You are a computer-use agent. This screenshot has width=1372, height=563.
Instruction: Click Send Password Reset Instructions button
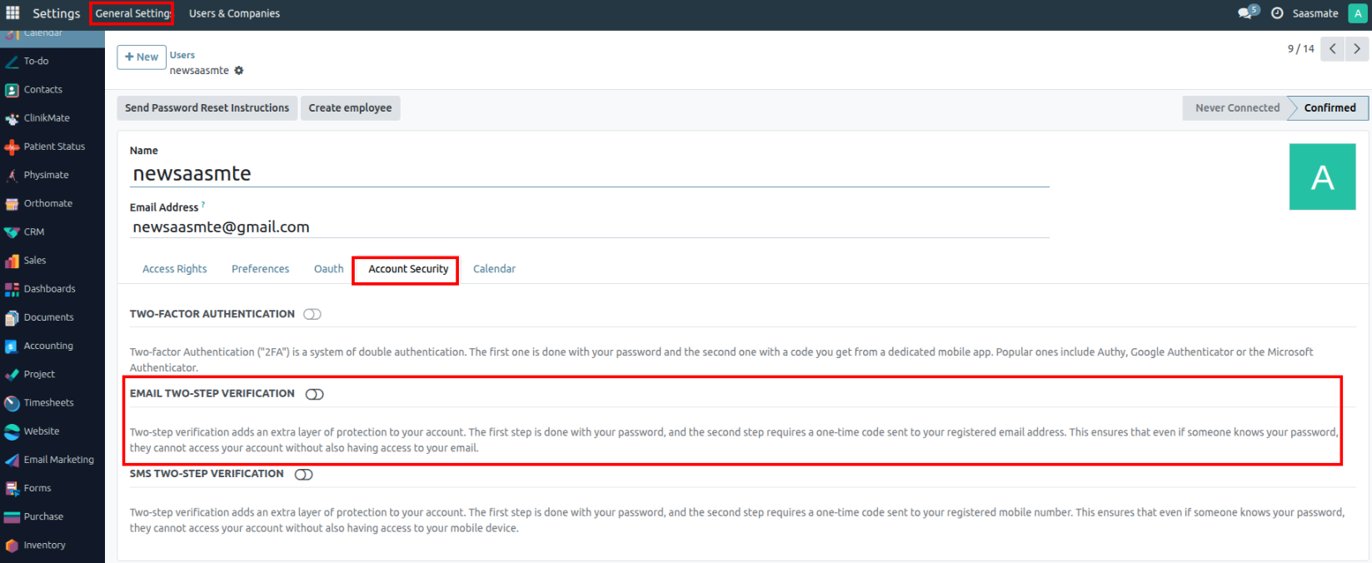click(x=207, y=108)
